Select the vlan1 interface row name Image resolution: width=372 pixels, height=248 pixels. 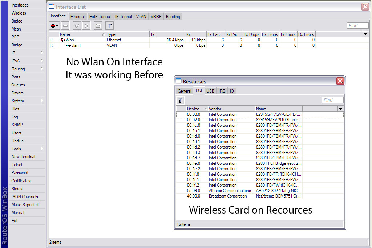(76, 45)
